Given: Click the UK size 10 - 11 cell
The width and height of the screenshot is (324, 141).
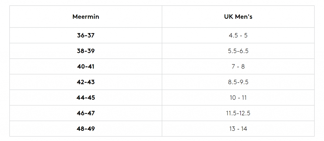Looking at the screenshot, I should 238,97.
